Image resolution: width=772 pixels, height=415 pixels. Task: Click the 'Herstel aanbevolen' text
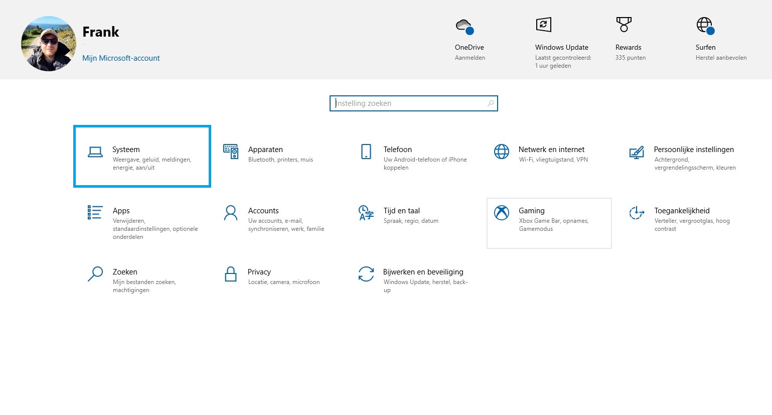click(x=721, y=58)
